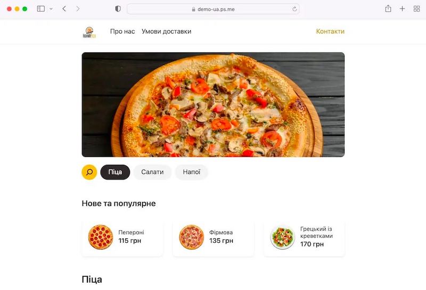This screenshot has width=426, height=290.
Task: Go back with the browser back arrow
Action: click(64, 9)
